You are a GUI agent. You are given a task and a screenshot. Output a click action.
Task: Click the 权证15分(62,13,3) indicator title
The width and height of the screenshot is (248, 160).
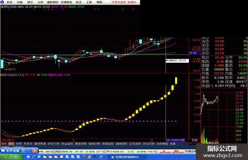(13, 75)
